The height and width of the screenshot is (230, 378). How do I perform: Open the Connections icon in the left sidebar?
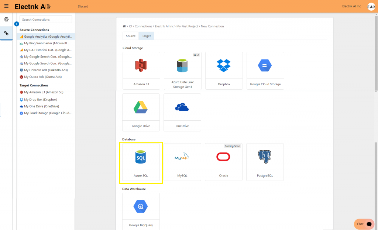coord(6,33)
